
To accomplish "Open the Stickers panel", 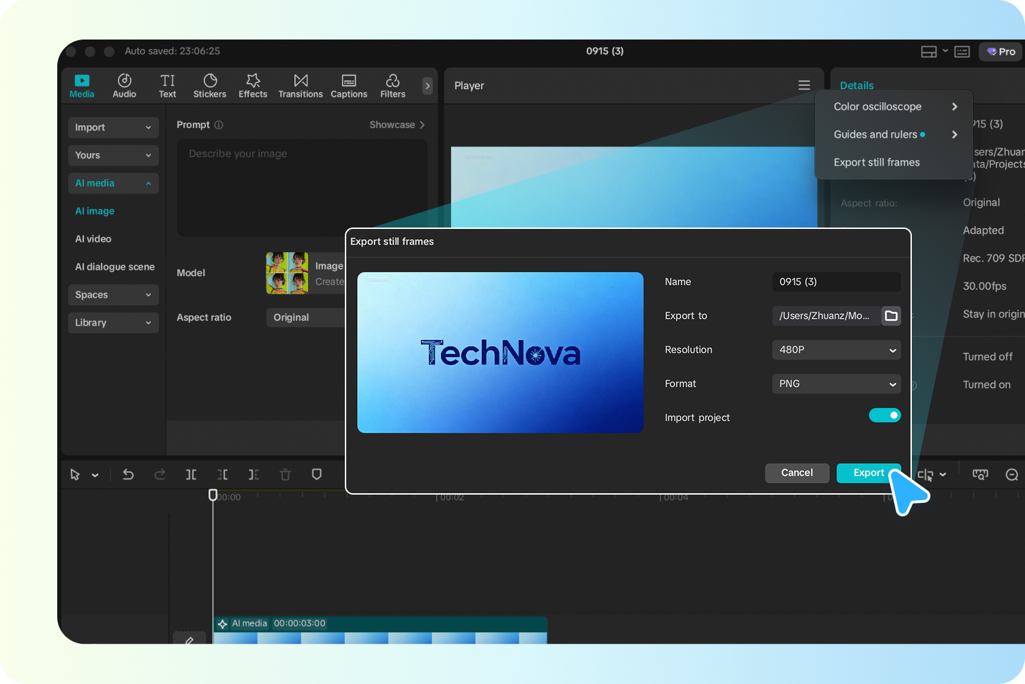I will (209, 86).
